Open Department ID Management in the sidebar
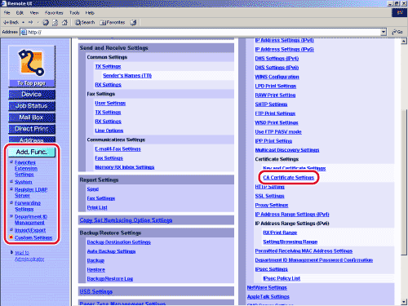 (31, 220)
